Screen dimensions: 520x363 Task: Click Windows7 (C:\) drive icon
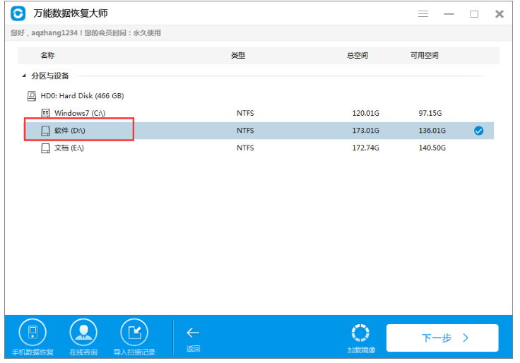pyautogui.click(x=46, y=113)
